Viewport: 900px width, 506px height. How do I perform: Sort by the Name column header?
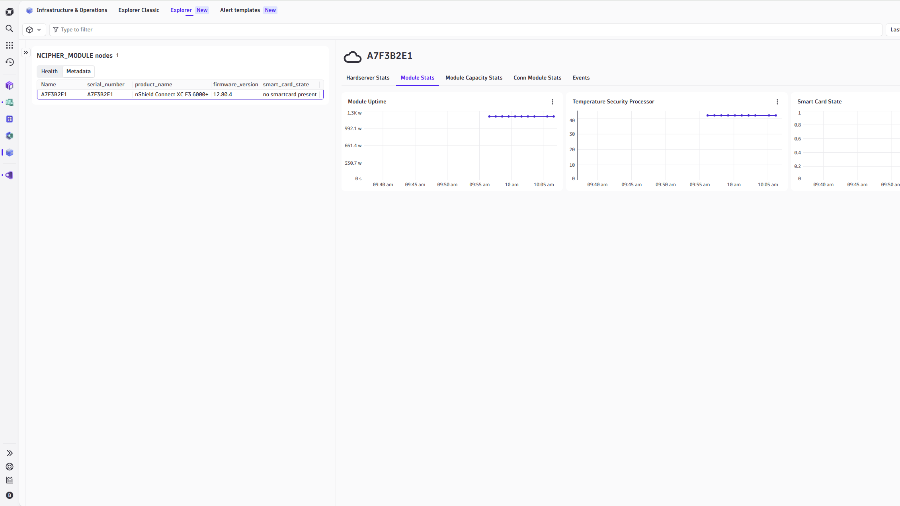coord(49,85)
